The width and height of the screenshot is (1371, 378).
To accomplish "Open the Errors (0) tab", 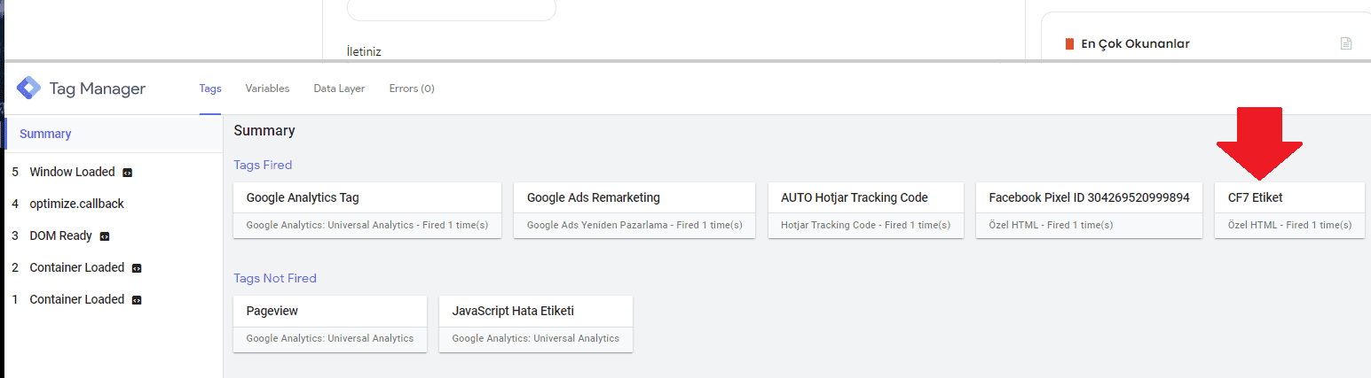I will (x=412, y=89).
